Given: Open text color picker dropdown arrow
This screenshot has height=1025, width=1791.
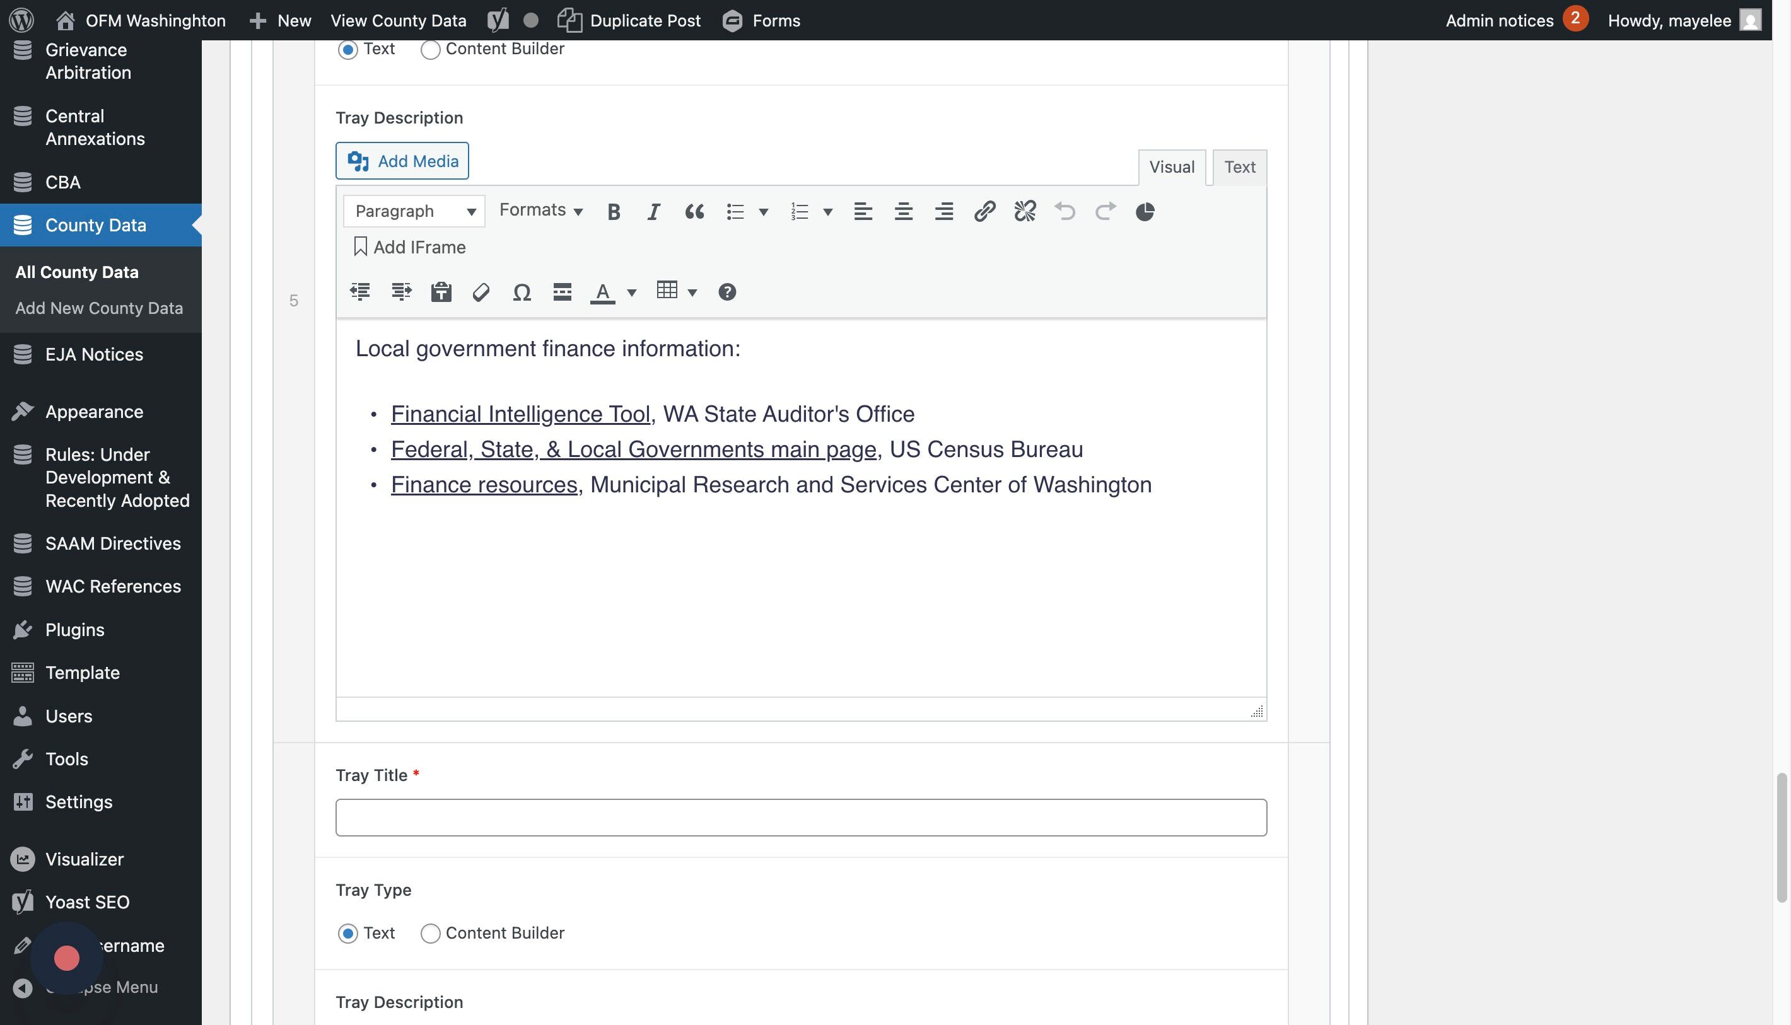Looking at the screenshot, I should click(x=632, y=292).
